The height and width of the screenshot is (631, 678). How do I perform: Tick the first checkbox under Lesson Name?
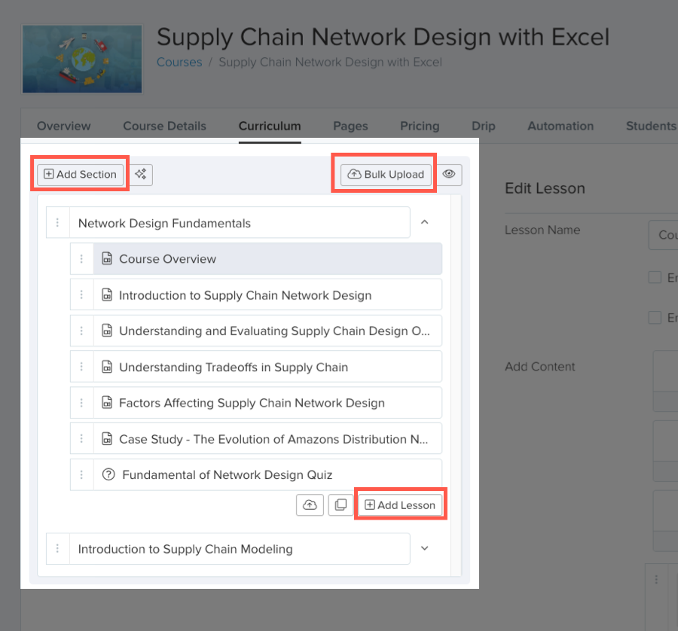(655, 277)
